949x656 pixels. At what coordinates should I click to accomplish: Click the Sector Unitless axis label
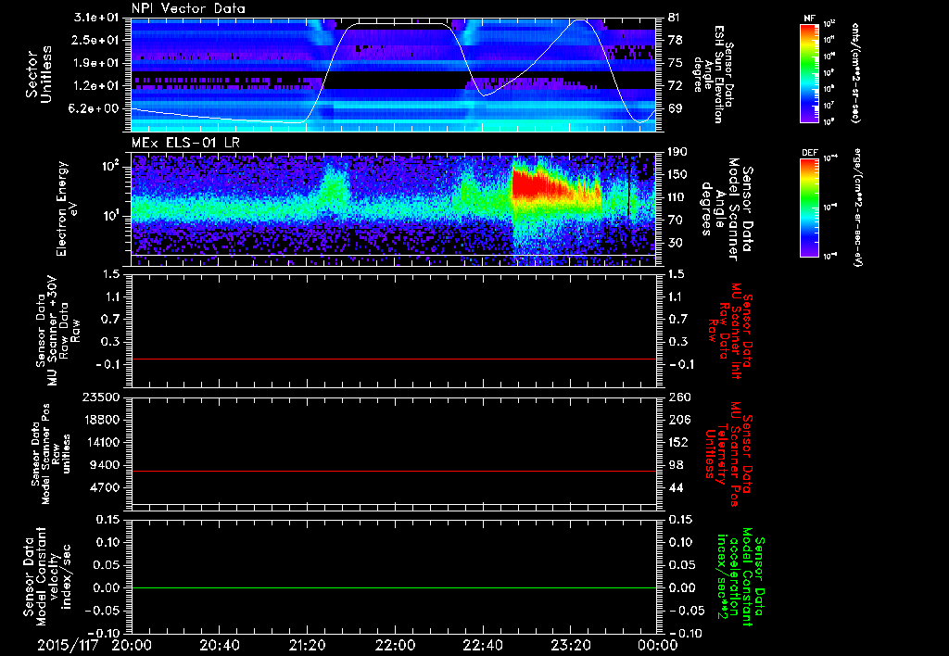39,74
